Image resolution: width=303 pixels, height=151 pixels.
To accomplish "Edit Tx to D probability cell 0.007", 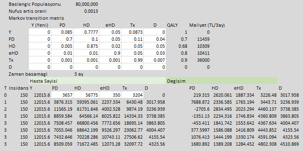I will coord(155,60).
